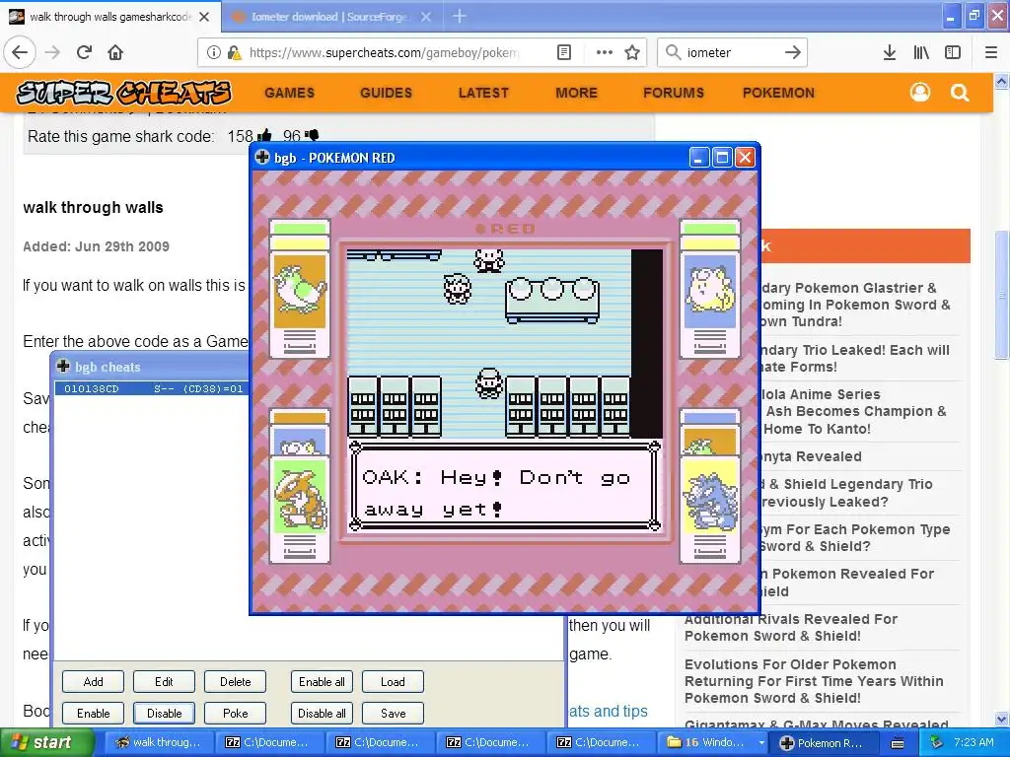Click the Poke button in bgb cheats
Viewport: 1010px width, 757px height.
235,714
